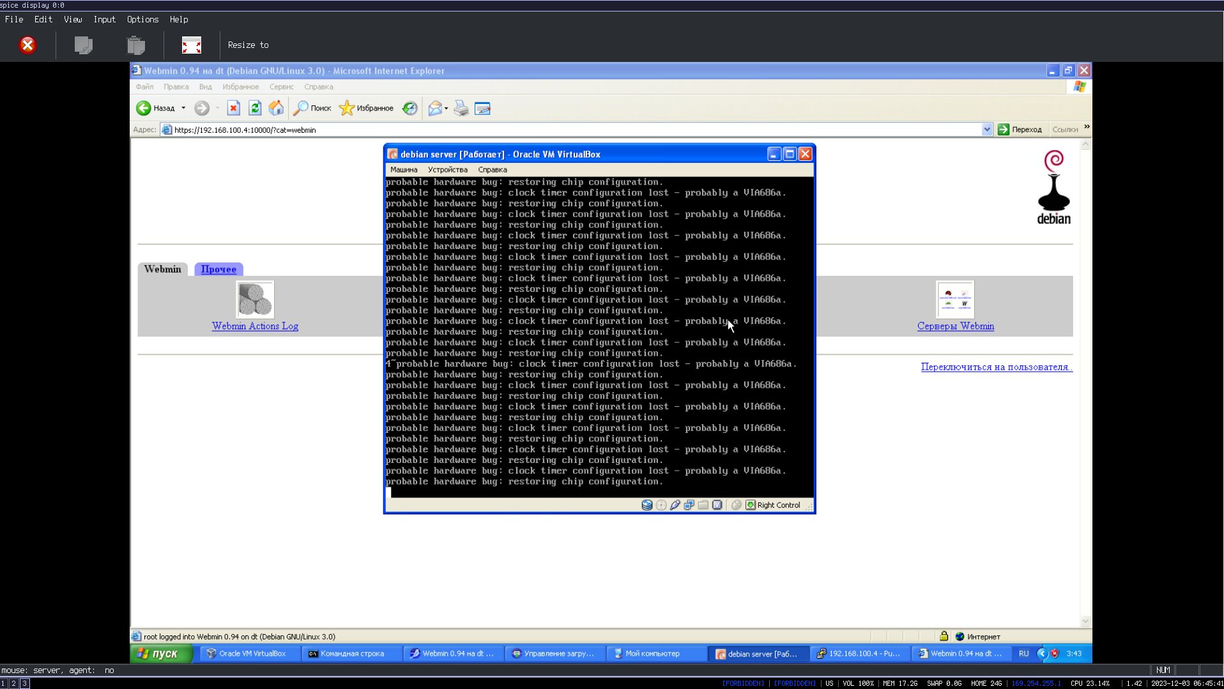The width and height of the screenshot is (1224, 689).
Task: Click the Переход go button
Action: (x=1020, y=130)
